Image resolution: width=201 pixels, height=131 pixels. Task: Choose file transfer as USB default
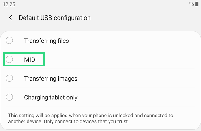(x=46, y=41)
